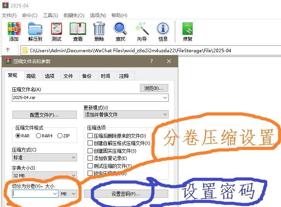Click the dialog help question mark
Screen dimensions: 281x207
pyautogui.click(x=152, y=61)
